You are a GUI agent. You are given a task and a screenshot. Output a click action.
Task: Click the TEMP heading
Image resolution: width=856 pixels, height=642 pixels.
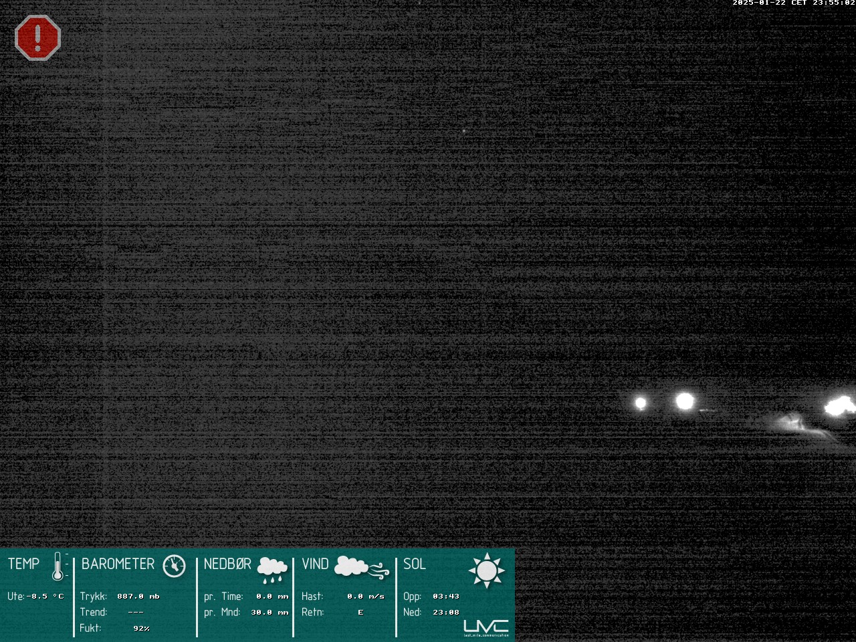click(x=24, y=564)
